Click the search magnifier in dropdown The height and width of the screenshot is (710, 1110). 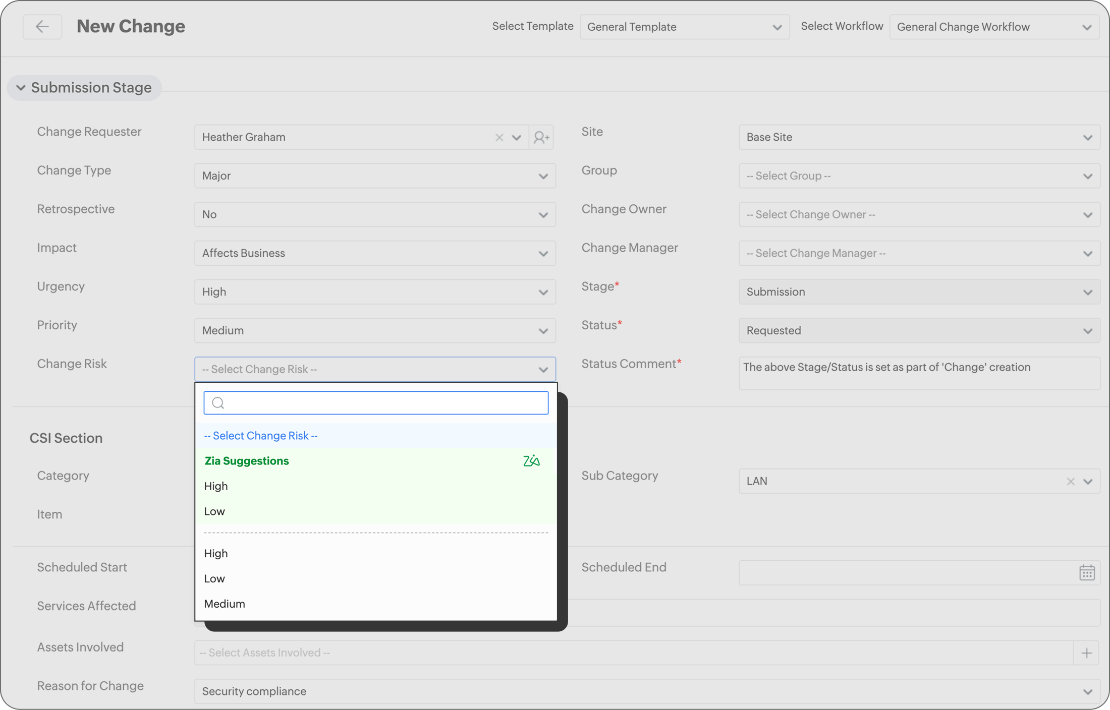(x=218, y=403)
